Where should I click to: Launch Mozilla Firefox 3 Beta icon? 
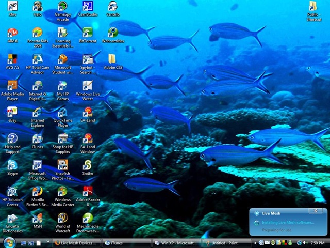click(38, 196)
